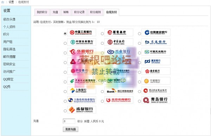Click the 中国邮政储蓄银行 logo
This screenshot has width=211, height=136.
pos(82,81)
